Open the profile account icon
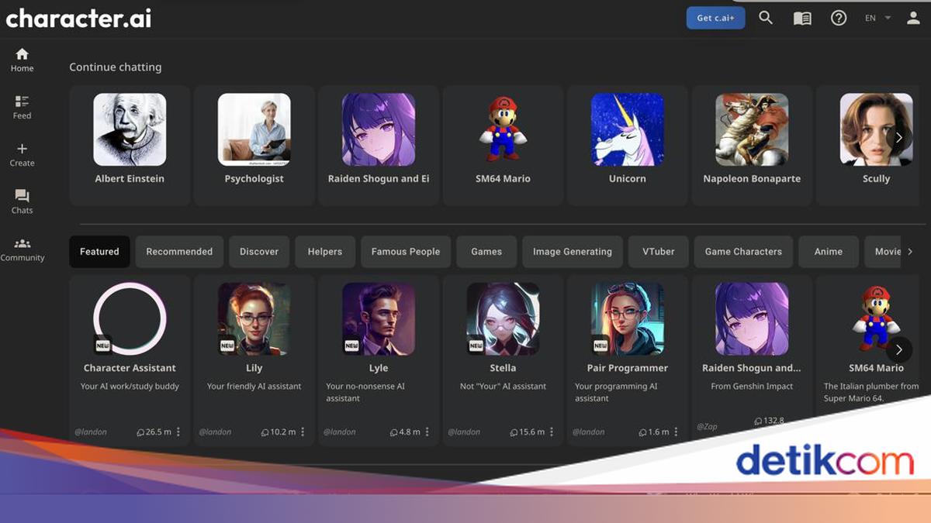 pyautogui.click(x=912, y=17)
